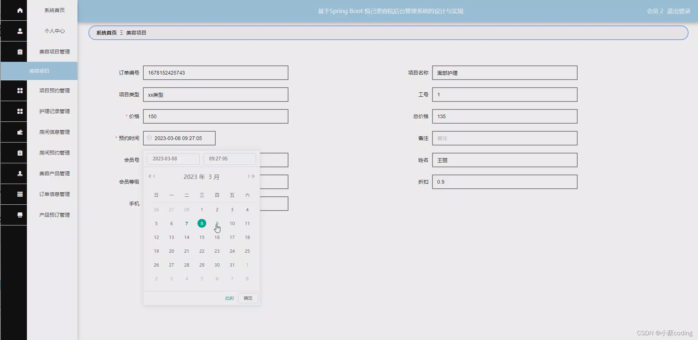698x340 pixels.
Task: Click the table icon beside 订单信息管理
Action: (20, 194)
